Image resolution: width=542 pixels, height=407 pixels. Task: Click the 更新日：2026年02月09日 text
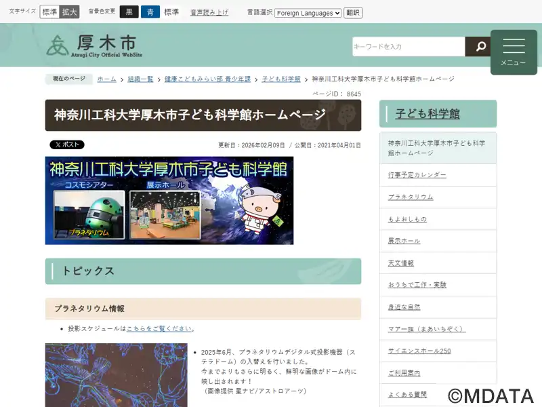click(251, 145)
